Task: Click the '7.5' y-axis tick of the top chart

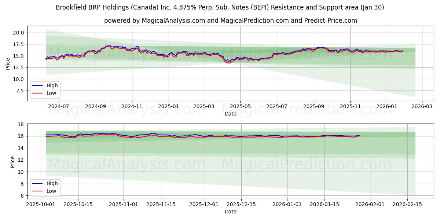Action: point(21,91)
